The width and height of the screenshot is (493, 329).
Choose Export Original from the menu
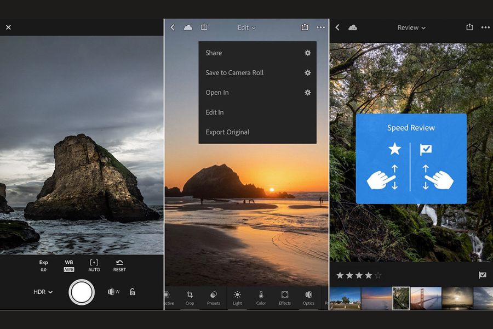229,132
